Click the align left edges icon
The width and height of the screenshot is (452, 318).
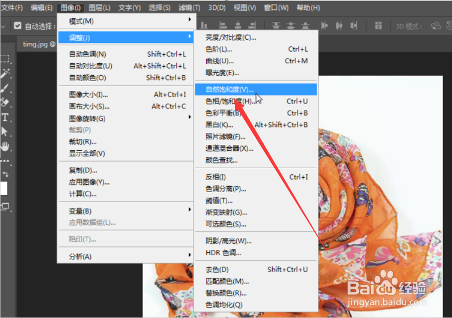223,26
